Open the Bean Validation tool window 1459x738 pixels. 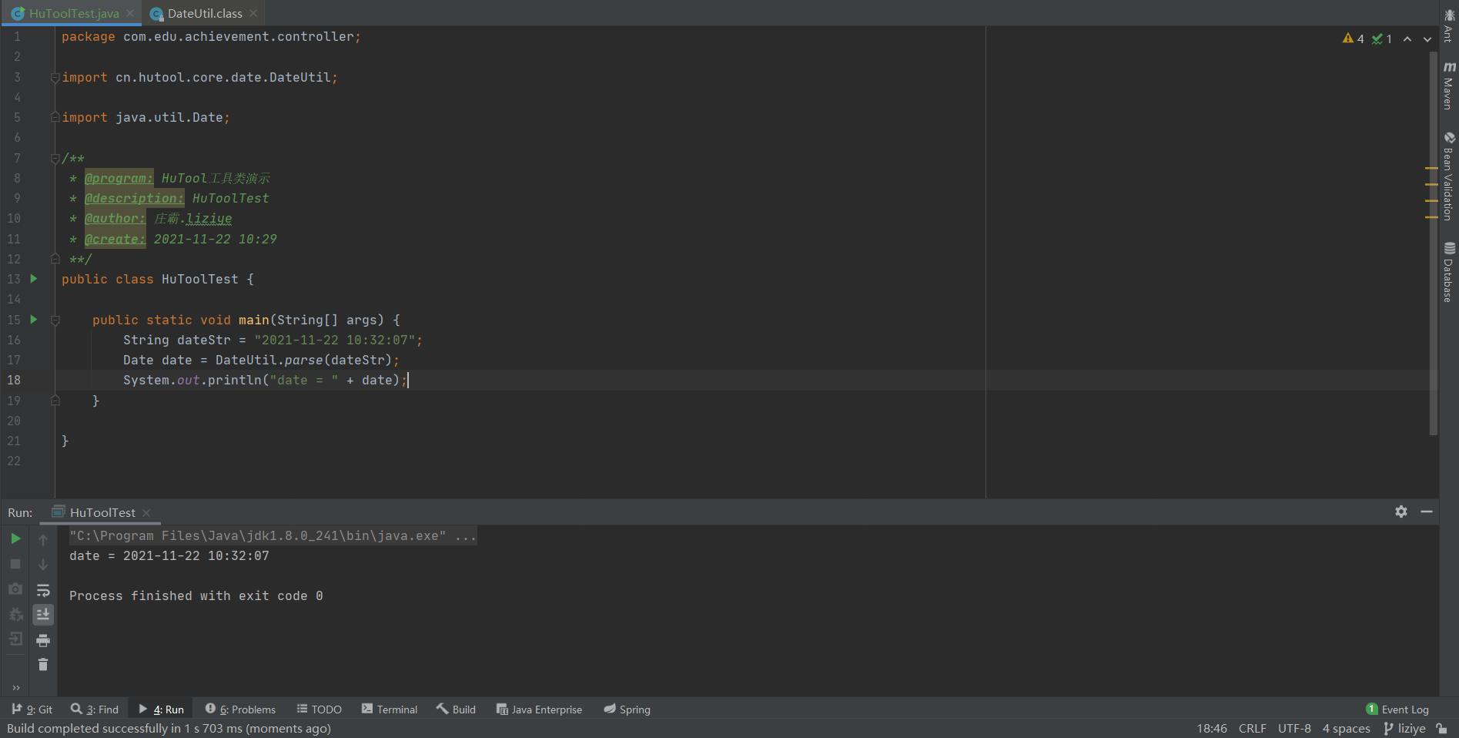point(1449,176)
